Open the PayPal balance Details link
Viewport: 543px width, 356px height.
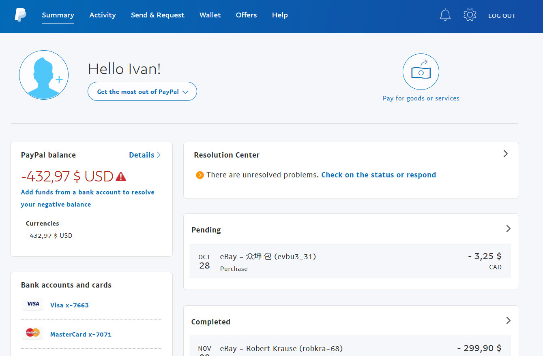145,155
